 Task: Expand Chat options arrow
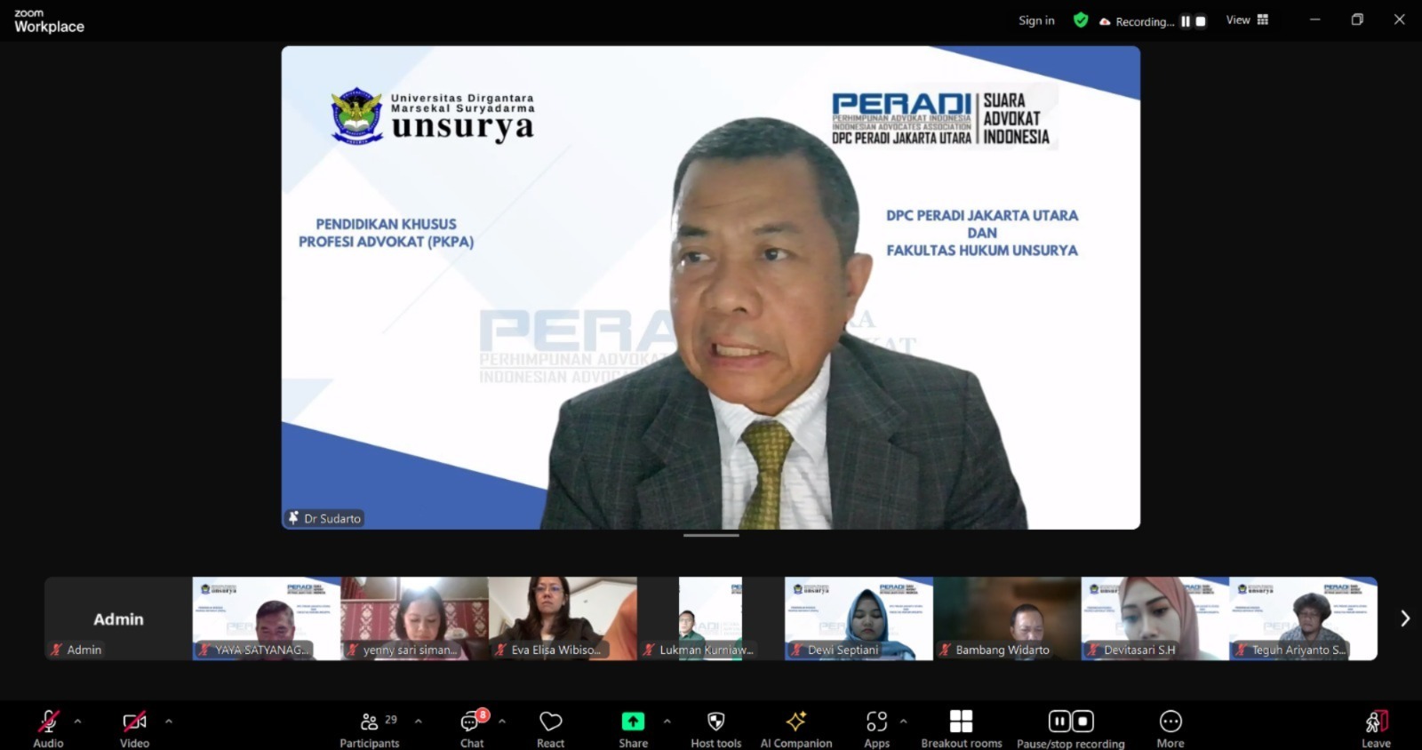[502, 722]
